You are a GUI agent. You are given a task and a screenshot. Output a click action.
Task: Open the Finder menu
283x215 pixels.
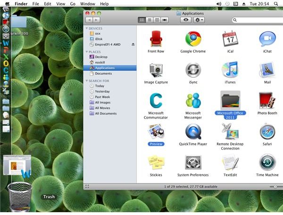tap(21, 4)
